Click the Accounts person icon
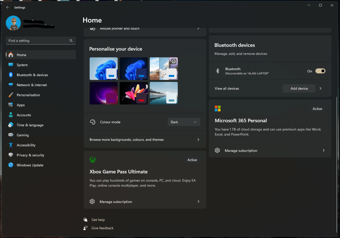340x238 pixels. [11, 115]
